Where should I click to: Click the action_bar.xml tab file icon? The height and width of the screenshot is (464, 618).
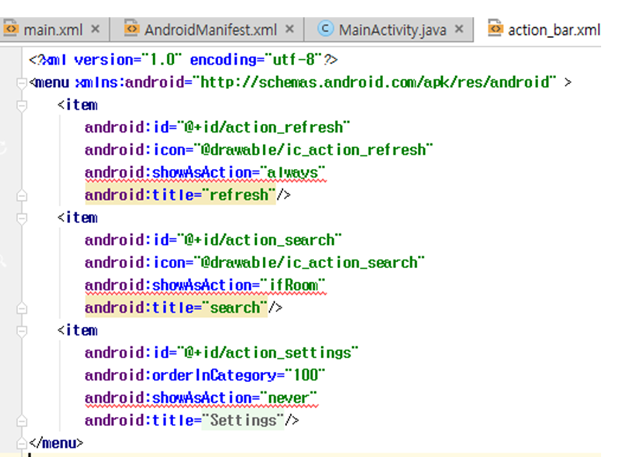point(495,29)
